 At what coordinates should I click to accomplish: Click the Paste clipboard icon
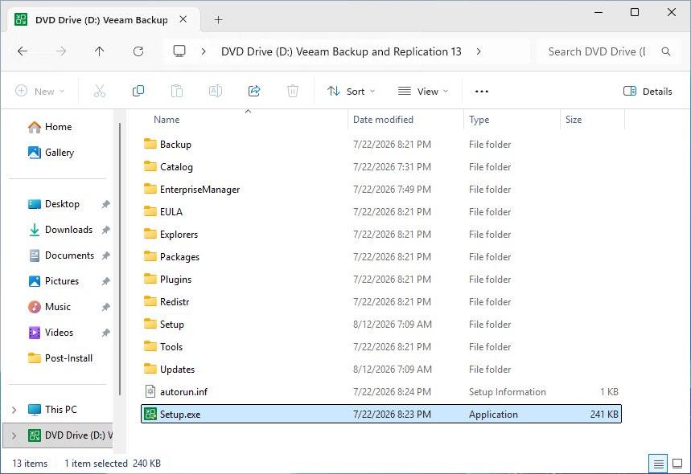point(177,91)
